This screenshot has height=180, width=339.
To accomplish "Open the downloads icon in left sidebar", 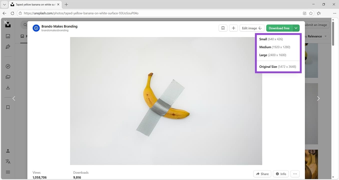I will [8, 87].
